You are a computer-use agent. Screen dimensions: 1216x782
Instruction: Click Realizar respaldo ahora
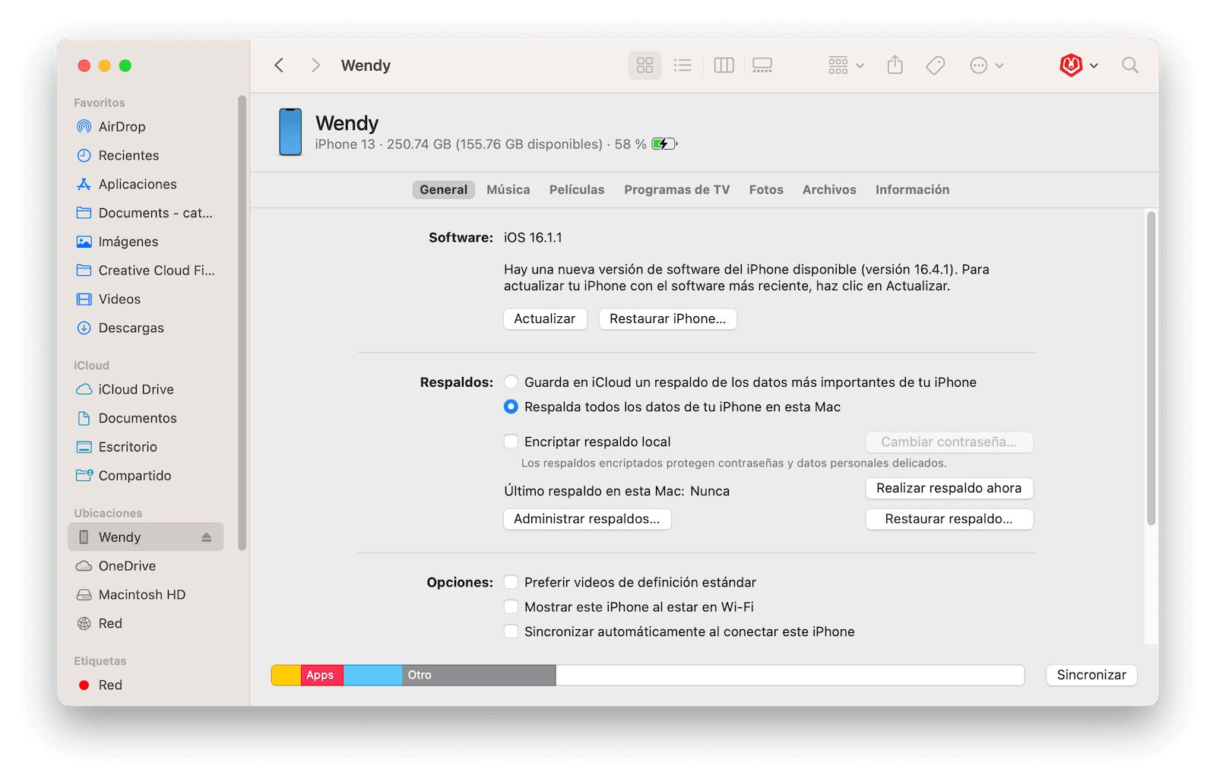949,489
